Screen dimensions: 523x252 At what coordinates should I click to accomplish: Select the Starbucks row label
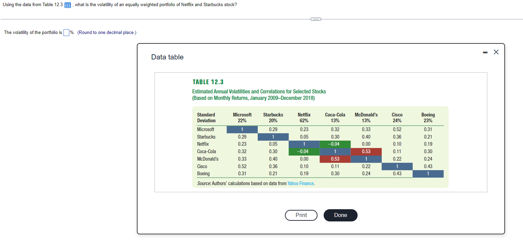(205, 137)
